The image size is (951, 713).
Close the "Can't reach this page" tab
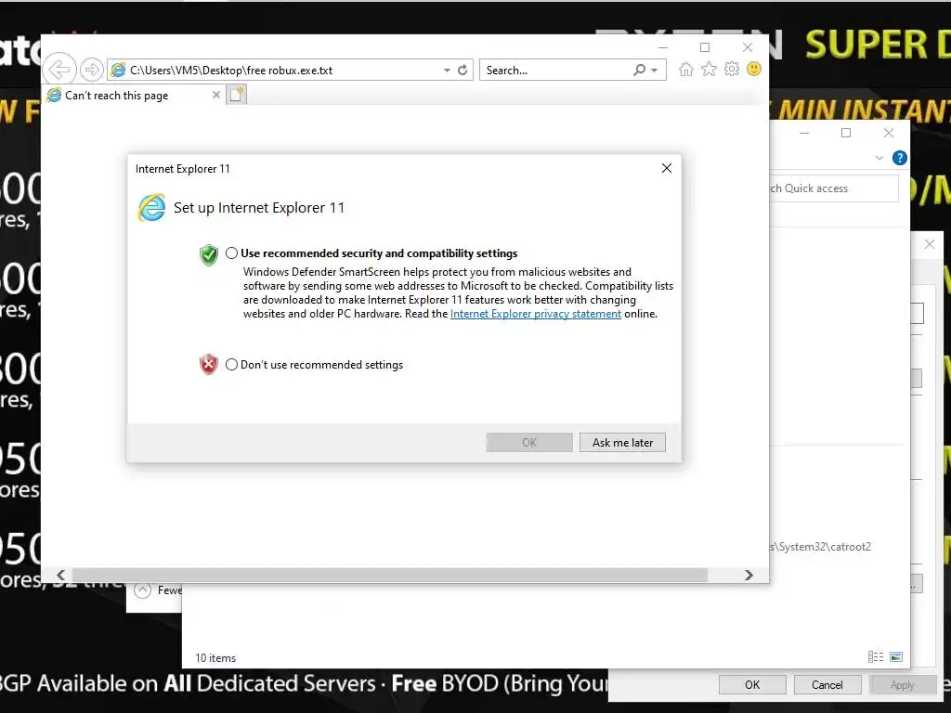pyautogui.click(x=215, y=95)
